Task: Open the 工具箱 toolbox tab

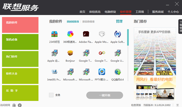Action: point(140,12)
